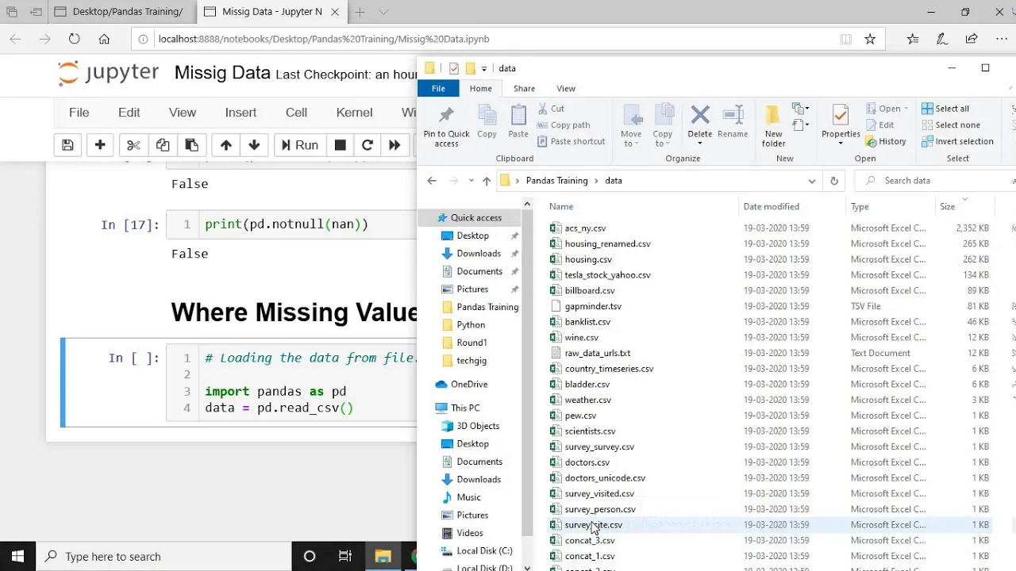Viewport: 1016px width, 571px height.
Task: Click the browser Home button
Action: coord(104,39)
